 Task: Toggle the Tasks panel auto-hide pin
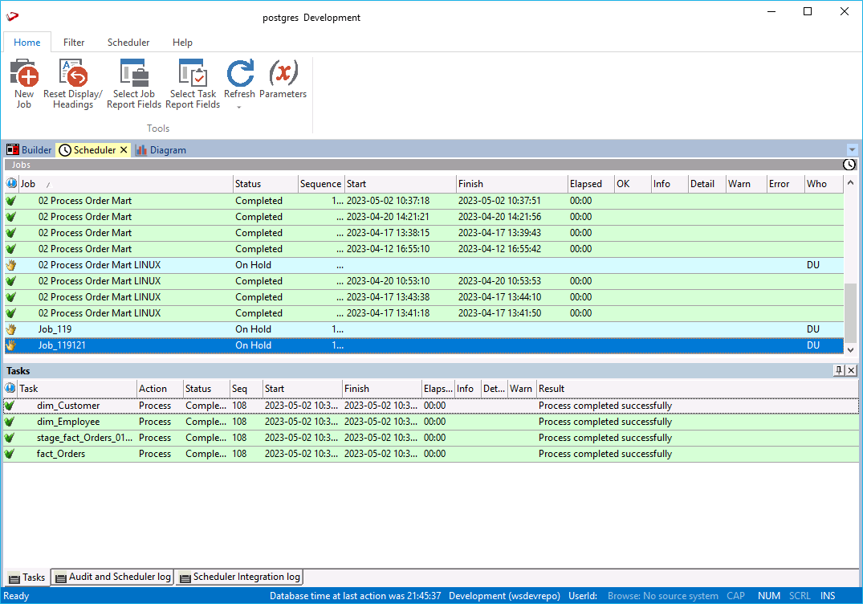tap(839, 370)
